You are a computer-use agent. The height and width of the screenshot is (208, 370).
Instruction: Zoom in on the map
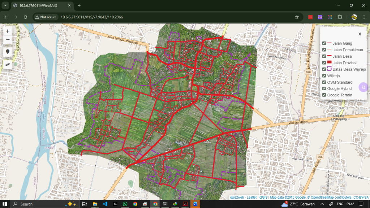pyautogui.click(x=8, y=31)
